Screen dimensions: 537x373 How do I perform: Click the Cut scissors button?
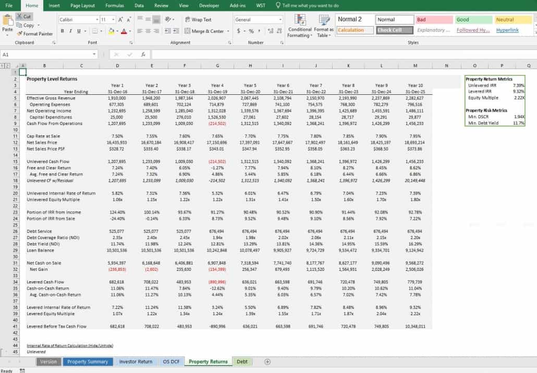(x=24, y=17)
